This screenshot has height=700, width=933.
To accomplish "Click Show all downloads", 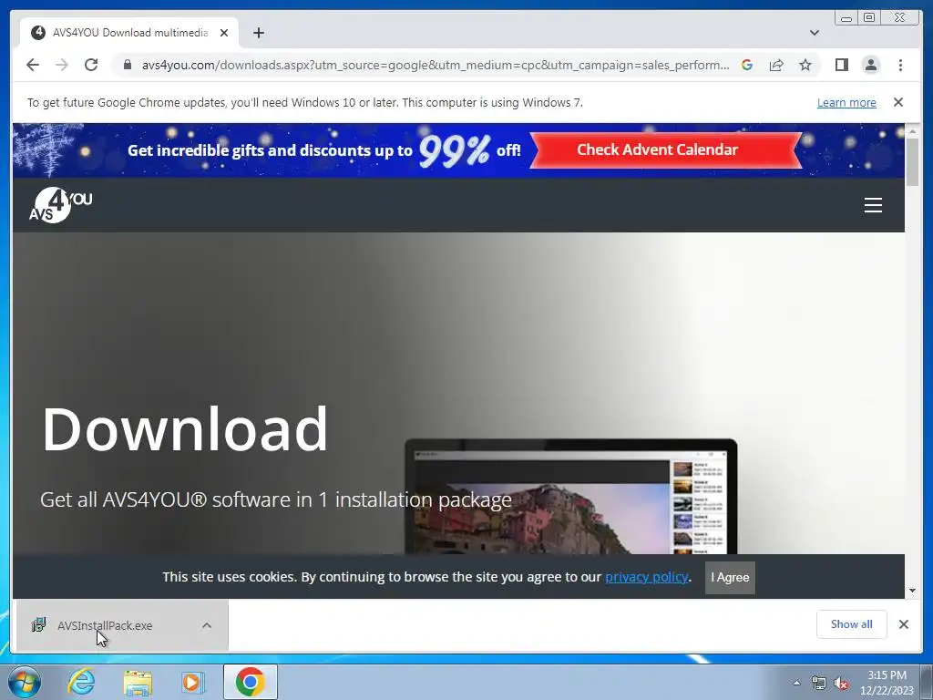I will (x=852, y=624).
